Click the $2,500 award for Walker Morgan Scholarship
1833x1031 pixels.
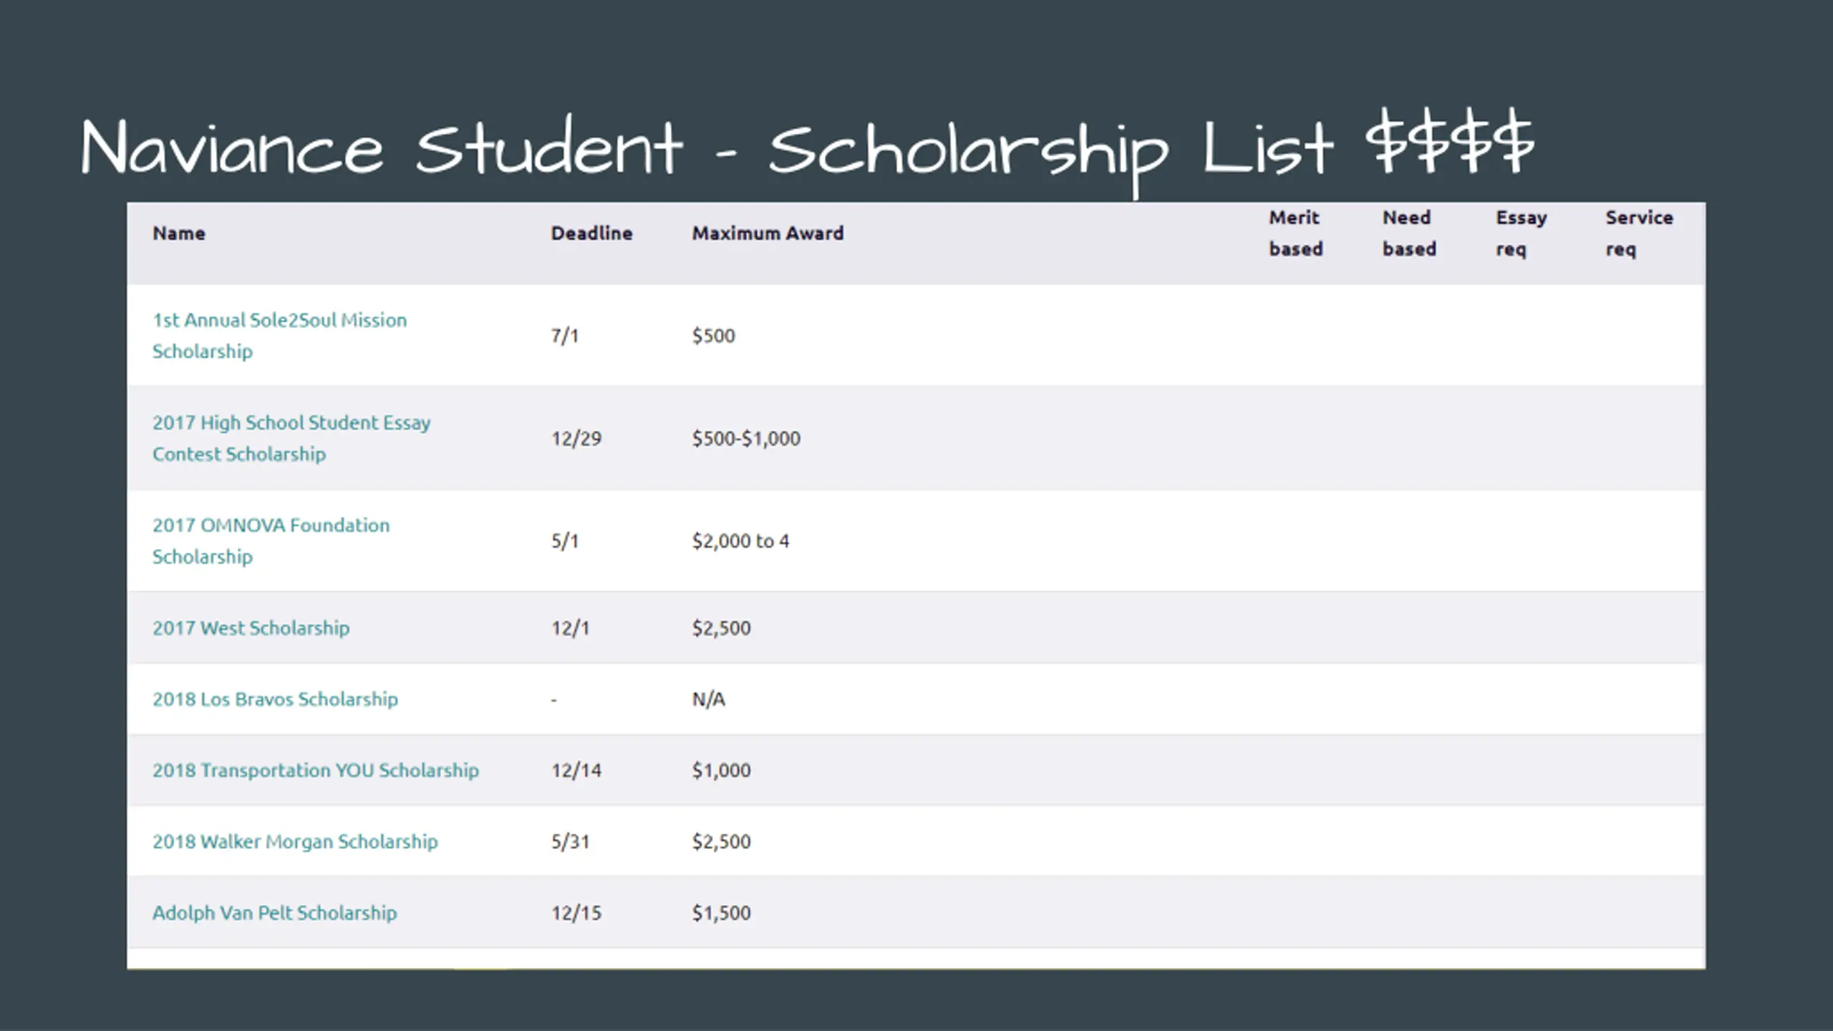click(x=721, y=841)
